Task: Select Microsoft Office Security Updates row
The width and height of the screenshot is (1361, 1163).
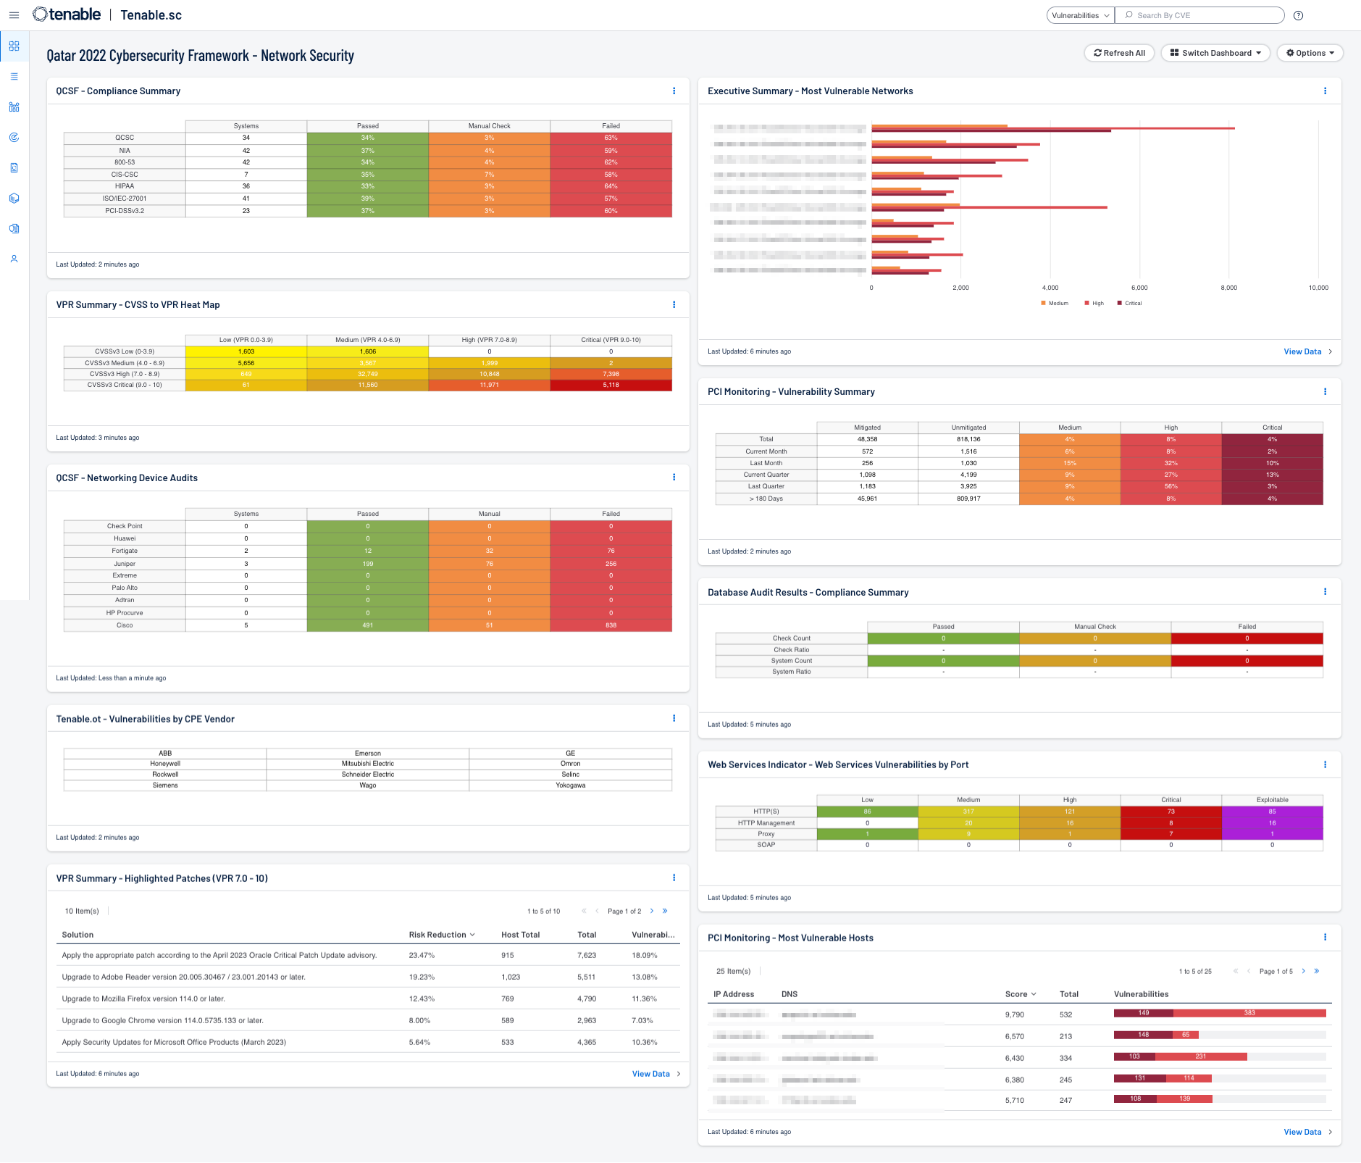Action: [368, 1043]
